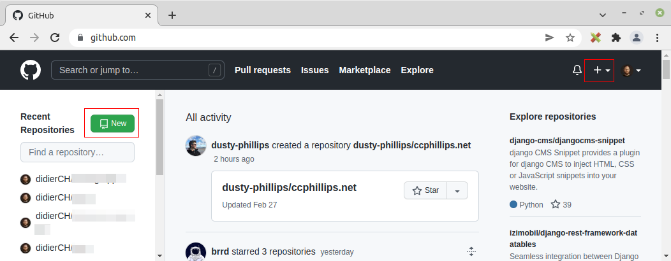Close the GitHub tab

pos(147,15)
